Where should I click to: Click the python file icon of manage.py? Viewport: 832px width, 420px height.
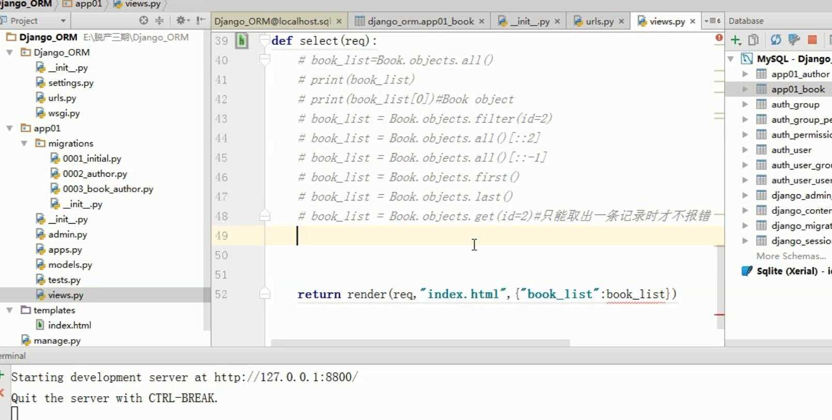coord(26,340)
